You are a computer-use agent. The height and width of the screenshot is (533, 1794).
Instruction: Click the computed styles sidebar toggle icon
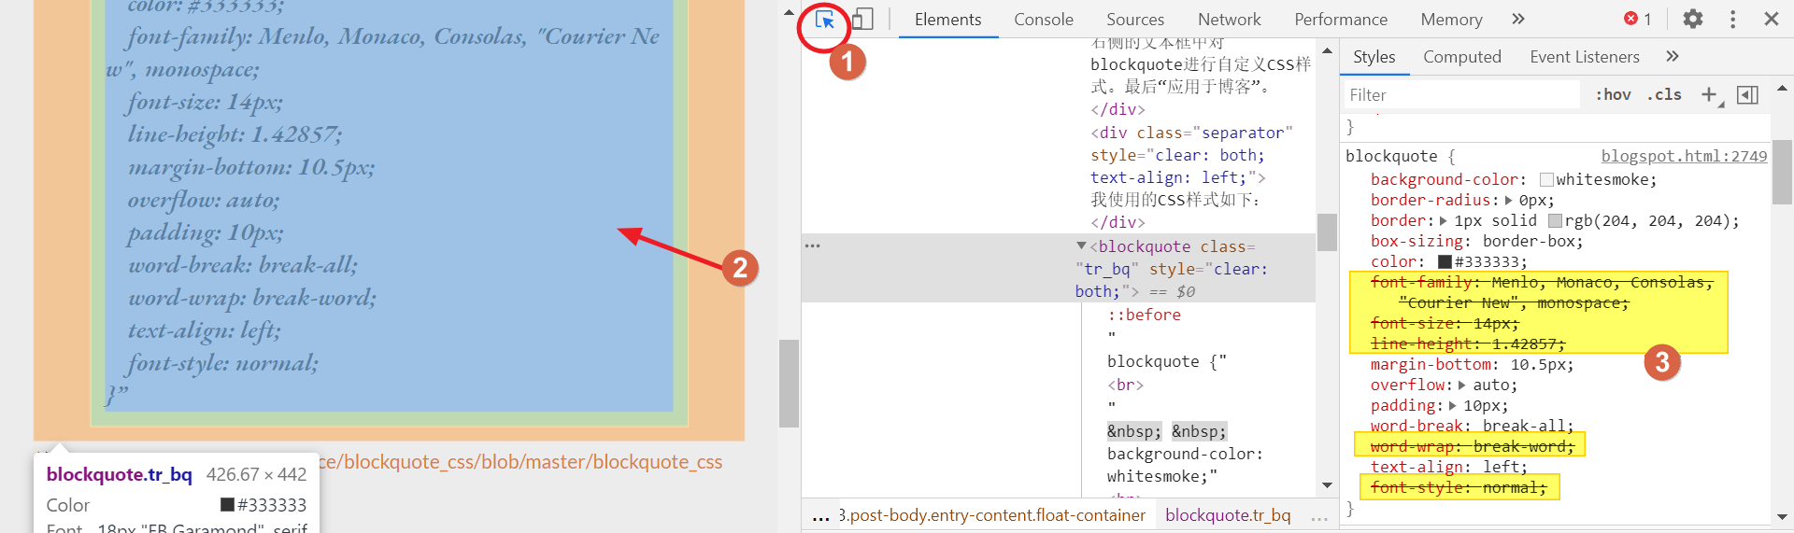pyautogui.click(x=1747, y=94)
